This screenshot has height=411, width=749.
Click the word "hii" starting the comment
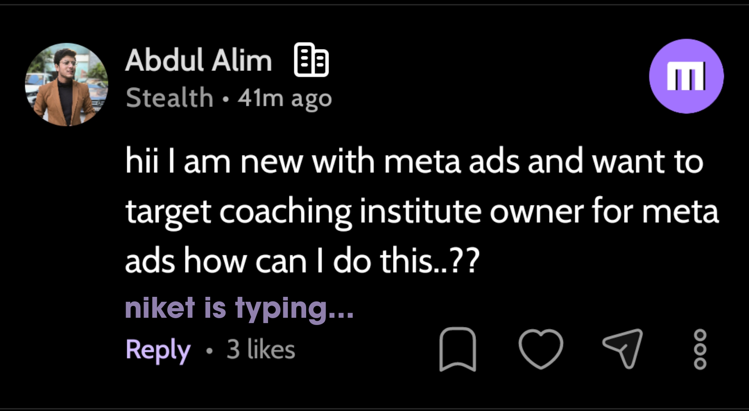coord(142,162)
